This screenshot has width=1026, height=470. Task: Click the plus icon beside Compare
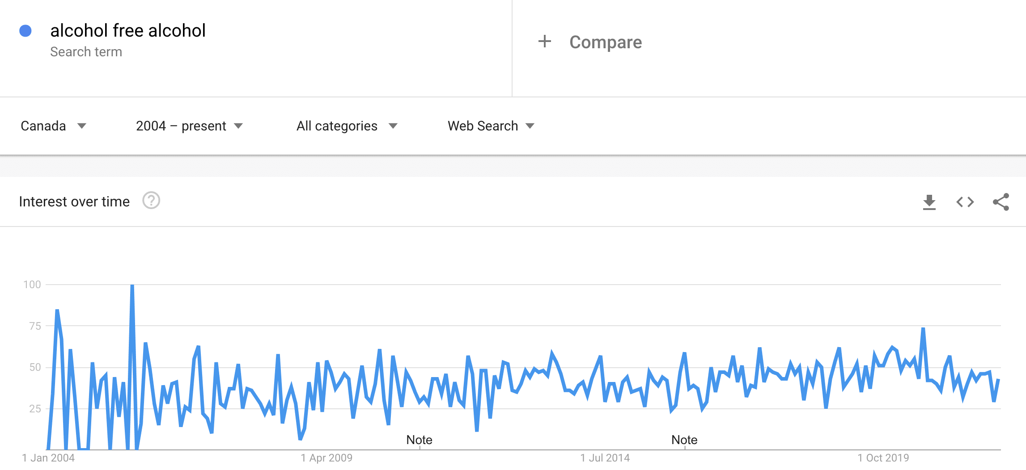click(544, 42)
